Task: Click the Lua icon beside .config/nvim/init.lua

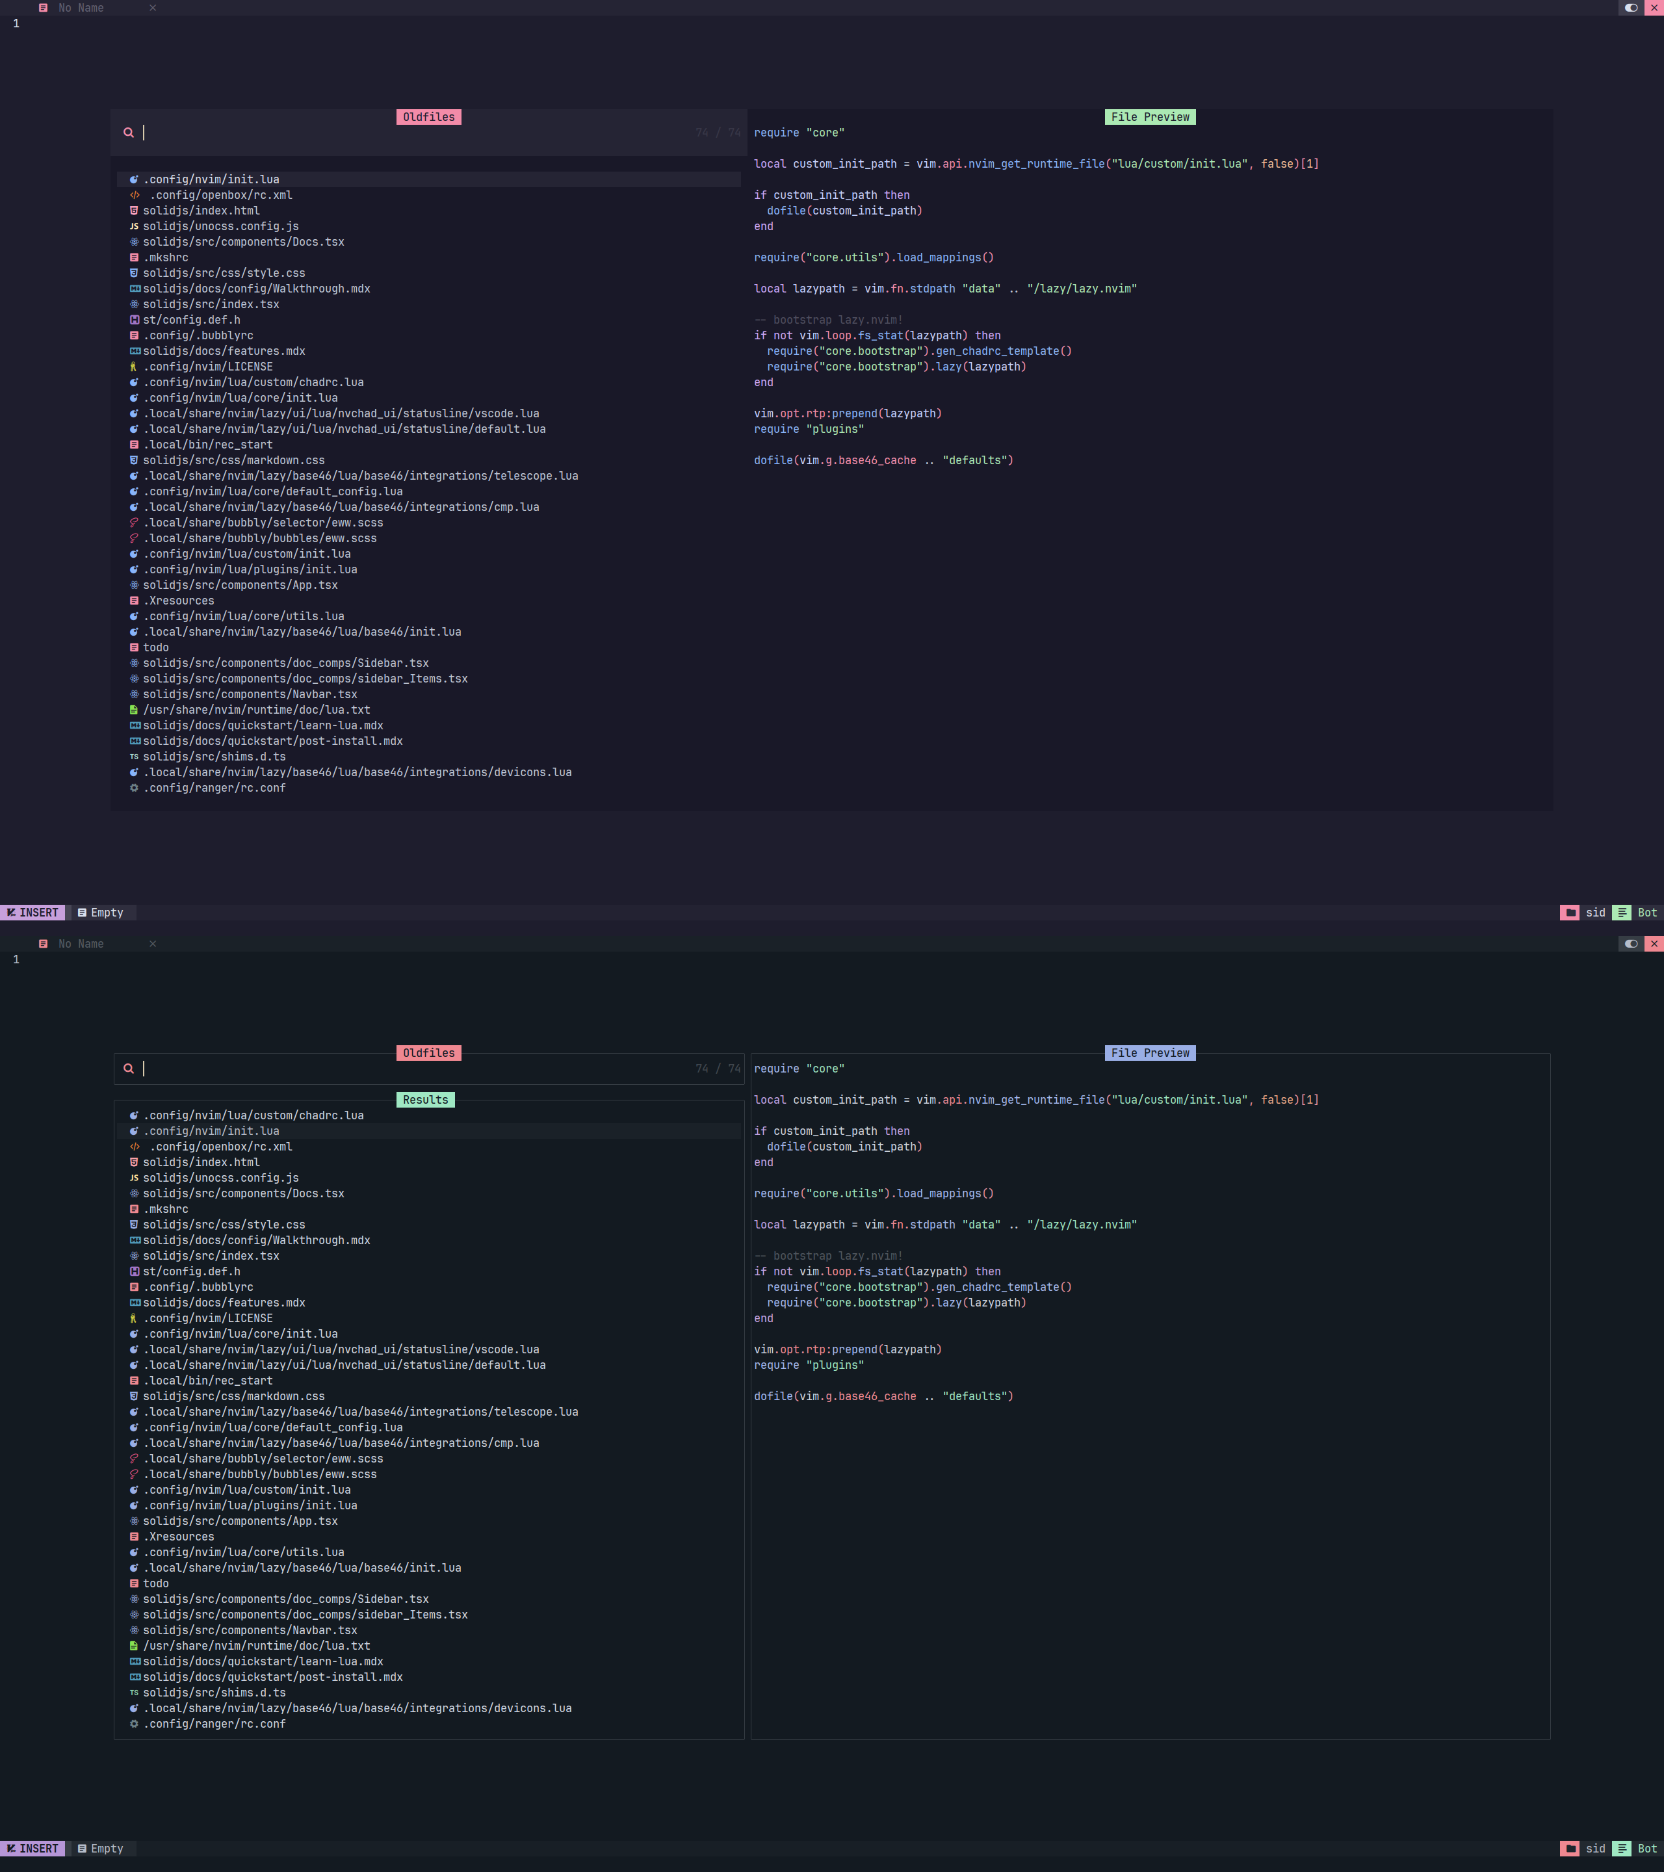Action: click(135, 179)
